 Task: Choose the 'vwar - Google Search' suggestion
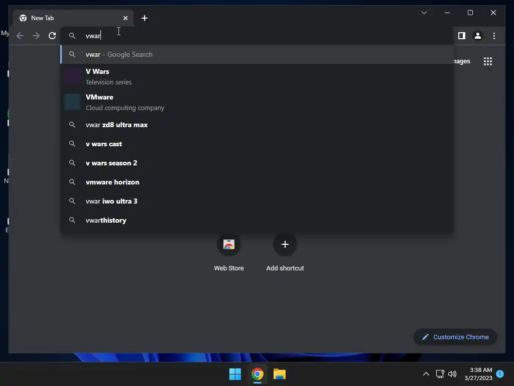(258, 54)
